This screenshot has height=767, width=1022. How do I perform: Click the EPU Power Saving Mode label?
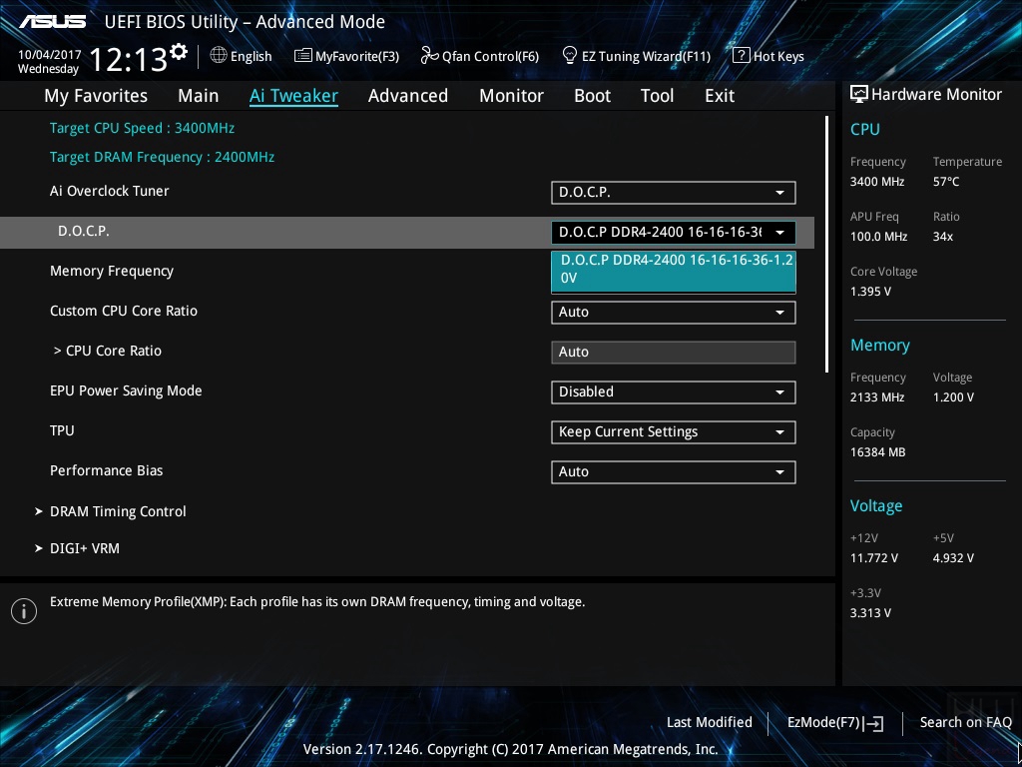pyautogui.click(x=126, y=390)
